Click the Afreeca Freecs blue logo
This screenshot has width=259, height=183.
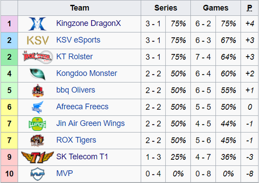[37, 107]
